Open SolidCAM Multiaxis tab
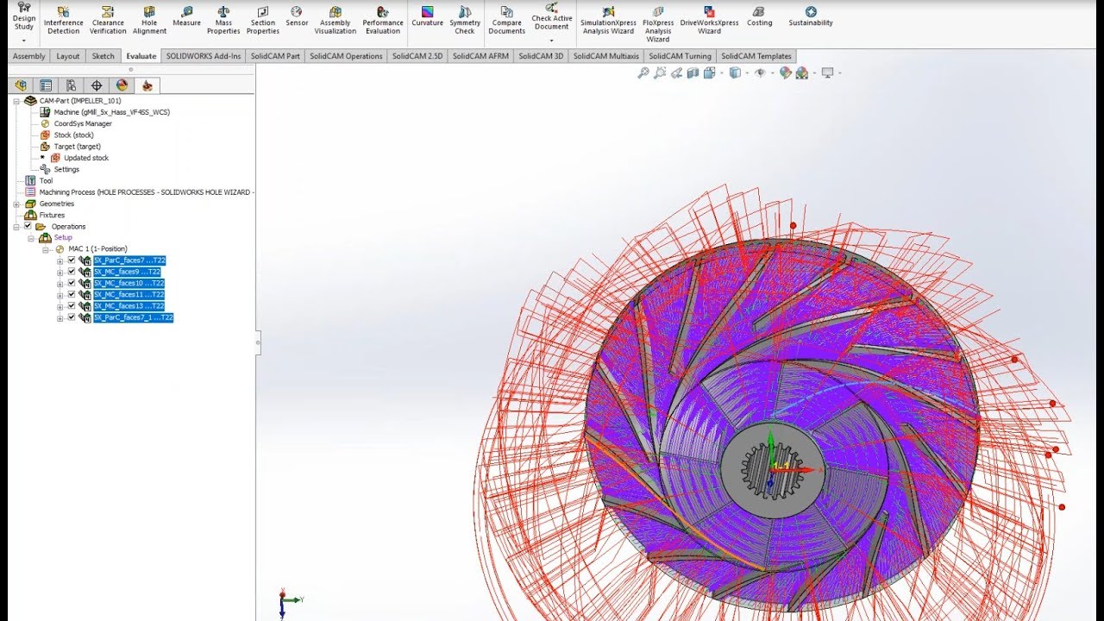Screen dimensions: 1104x621 [x=606, y=56]
